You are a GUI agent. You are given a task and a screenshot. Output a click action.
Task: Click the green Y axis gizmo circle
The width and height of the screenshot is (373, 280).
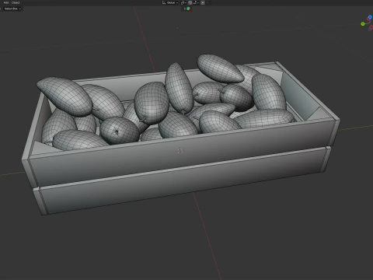click(x=363, y=24)
